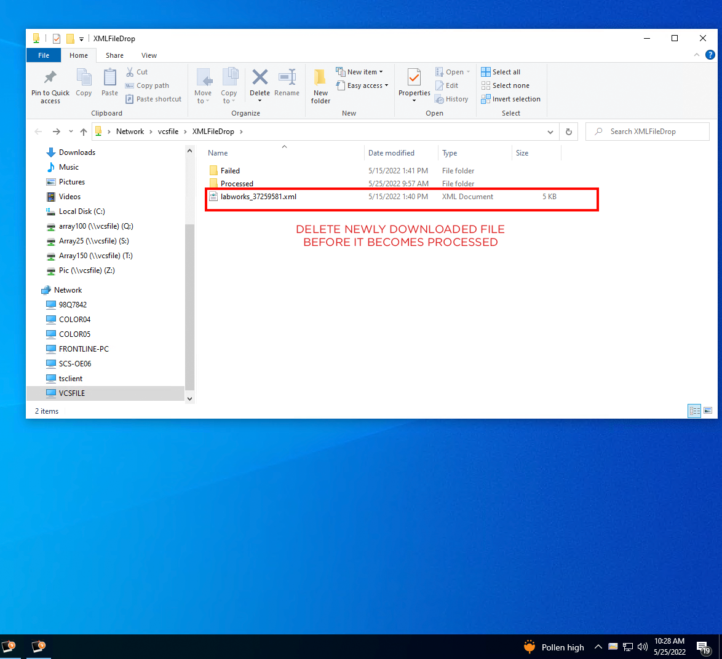Image resolution: width=722 pixels, height=659 pixels.
Task: Create a New folder from ribbon
Action: (x=320, y=85)
